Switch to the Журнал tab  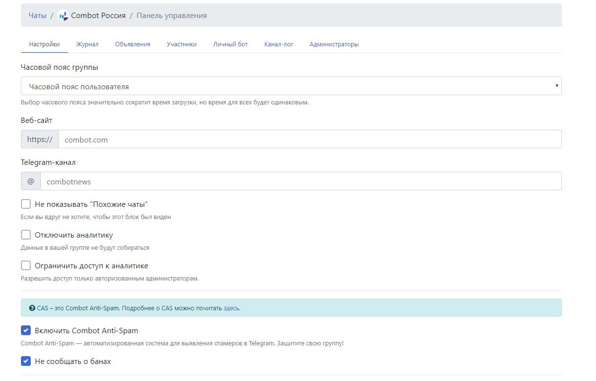click(87, 44)
